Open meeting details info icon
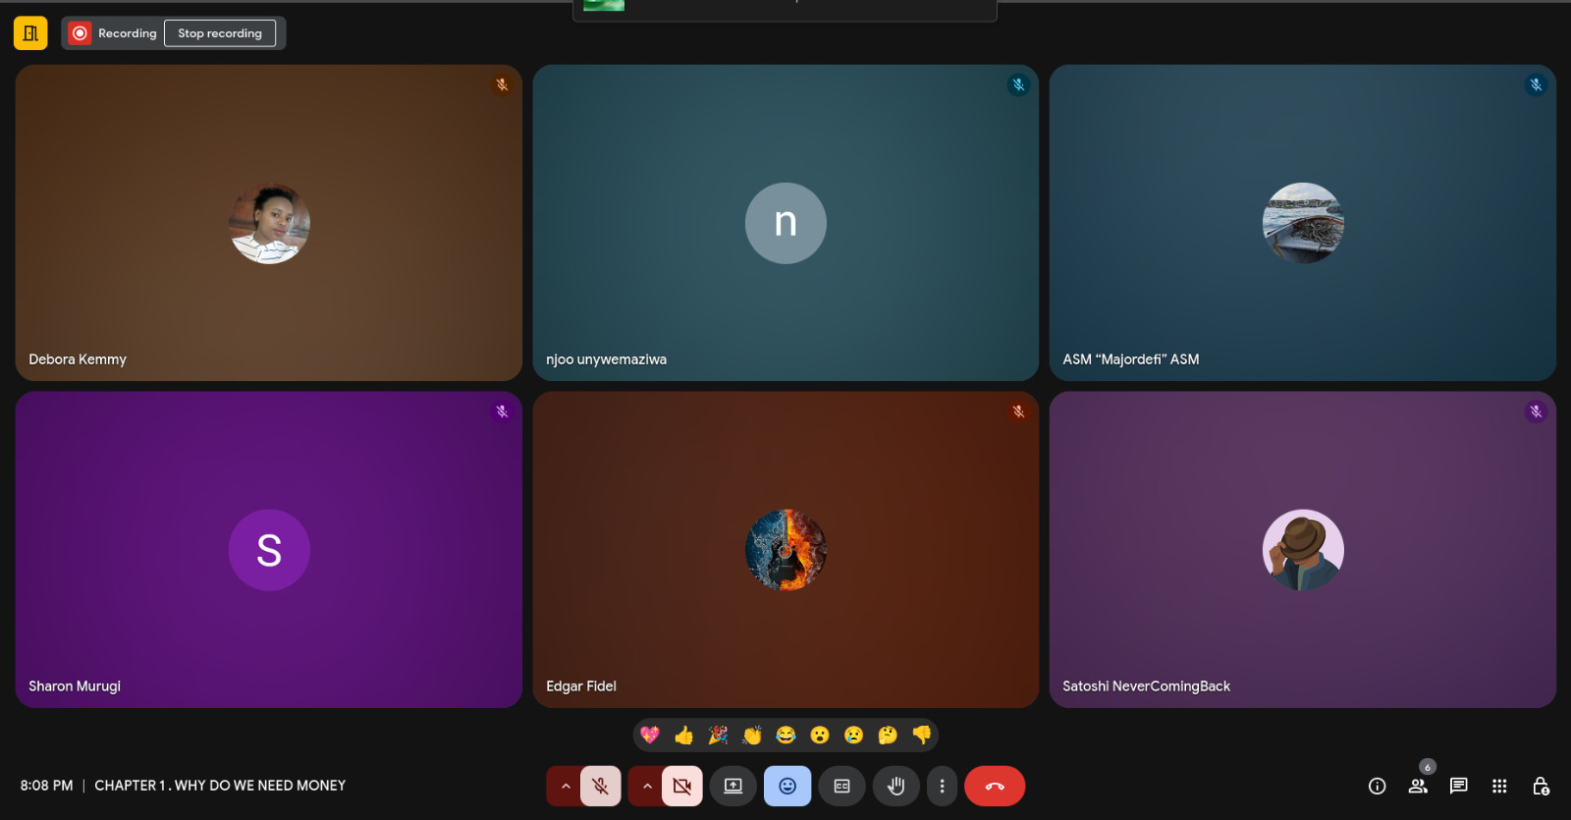This screenshot has width=1571, height=820. 1377,786
